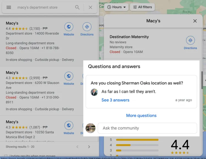Click 'Showing results 1 - 20' text
206x159 pixels.
(x=20, y=147)
